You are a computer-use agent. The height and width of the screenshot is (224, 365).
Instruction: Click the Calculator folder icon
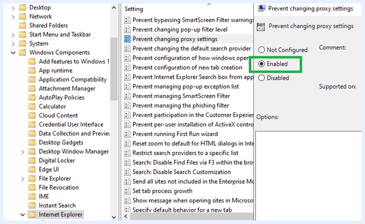pos(33,106)
